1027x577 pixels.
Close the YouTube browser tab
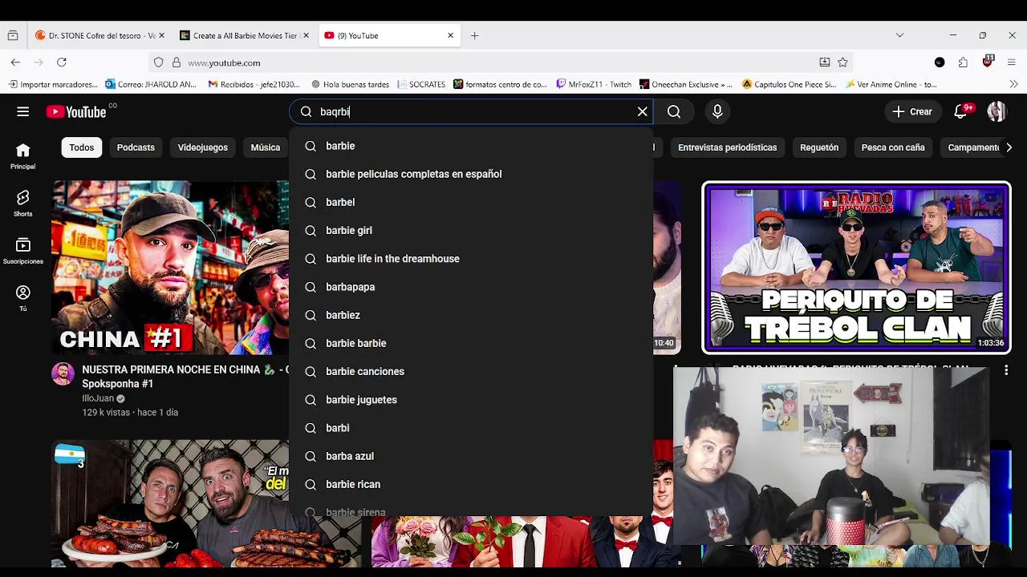(450, 35)
